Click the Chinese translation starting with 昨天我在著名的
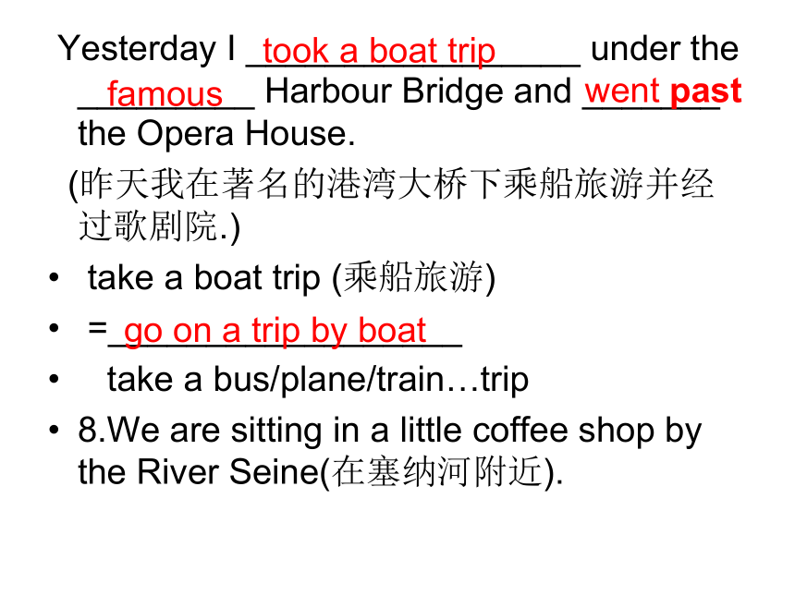 tap(391, 184)
